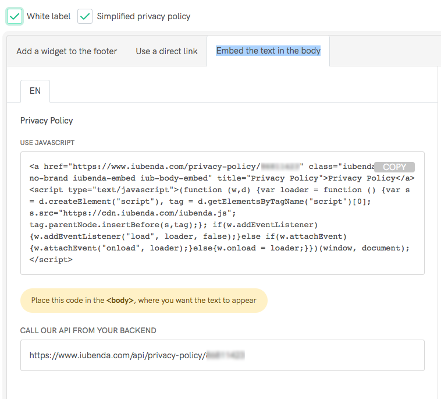
Task: Choose the EN language tab
Action: tap(35, 91)
